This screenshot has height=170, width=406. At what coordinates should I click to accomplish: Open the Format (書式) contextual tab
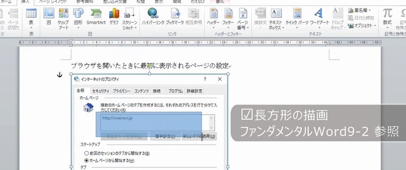220,2
